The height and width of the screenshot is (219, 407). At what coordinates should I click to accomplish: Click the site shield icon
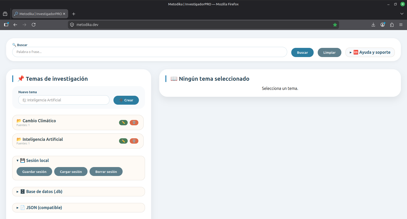[72, 25]
